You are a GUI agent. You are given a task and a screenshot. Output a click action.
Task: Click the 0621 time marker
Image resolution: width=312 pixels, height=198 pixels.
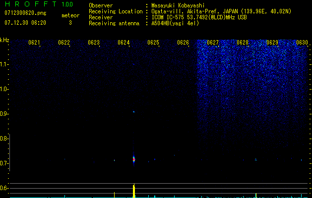[x=34, y=43]
